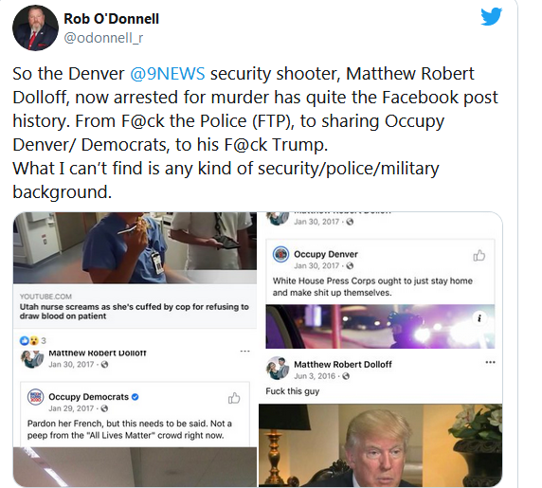542x488 pixels.
Task: Open the Trump photo attachment
Action: click(x=380, y=445)
